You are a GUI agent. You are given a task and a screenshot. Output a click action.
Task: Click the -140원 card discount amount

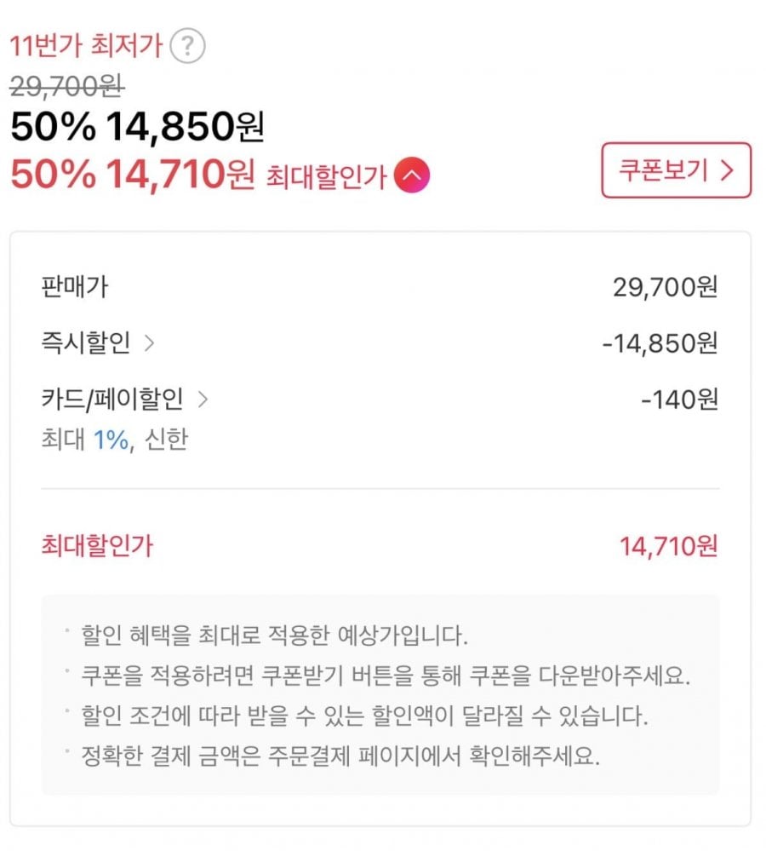679,398
